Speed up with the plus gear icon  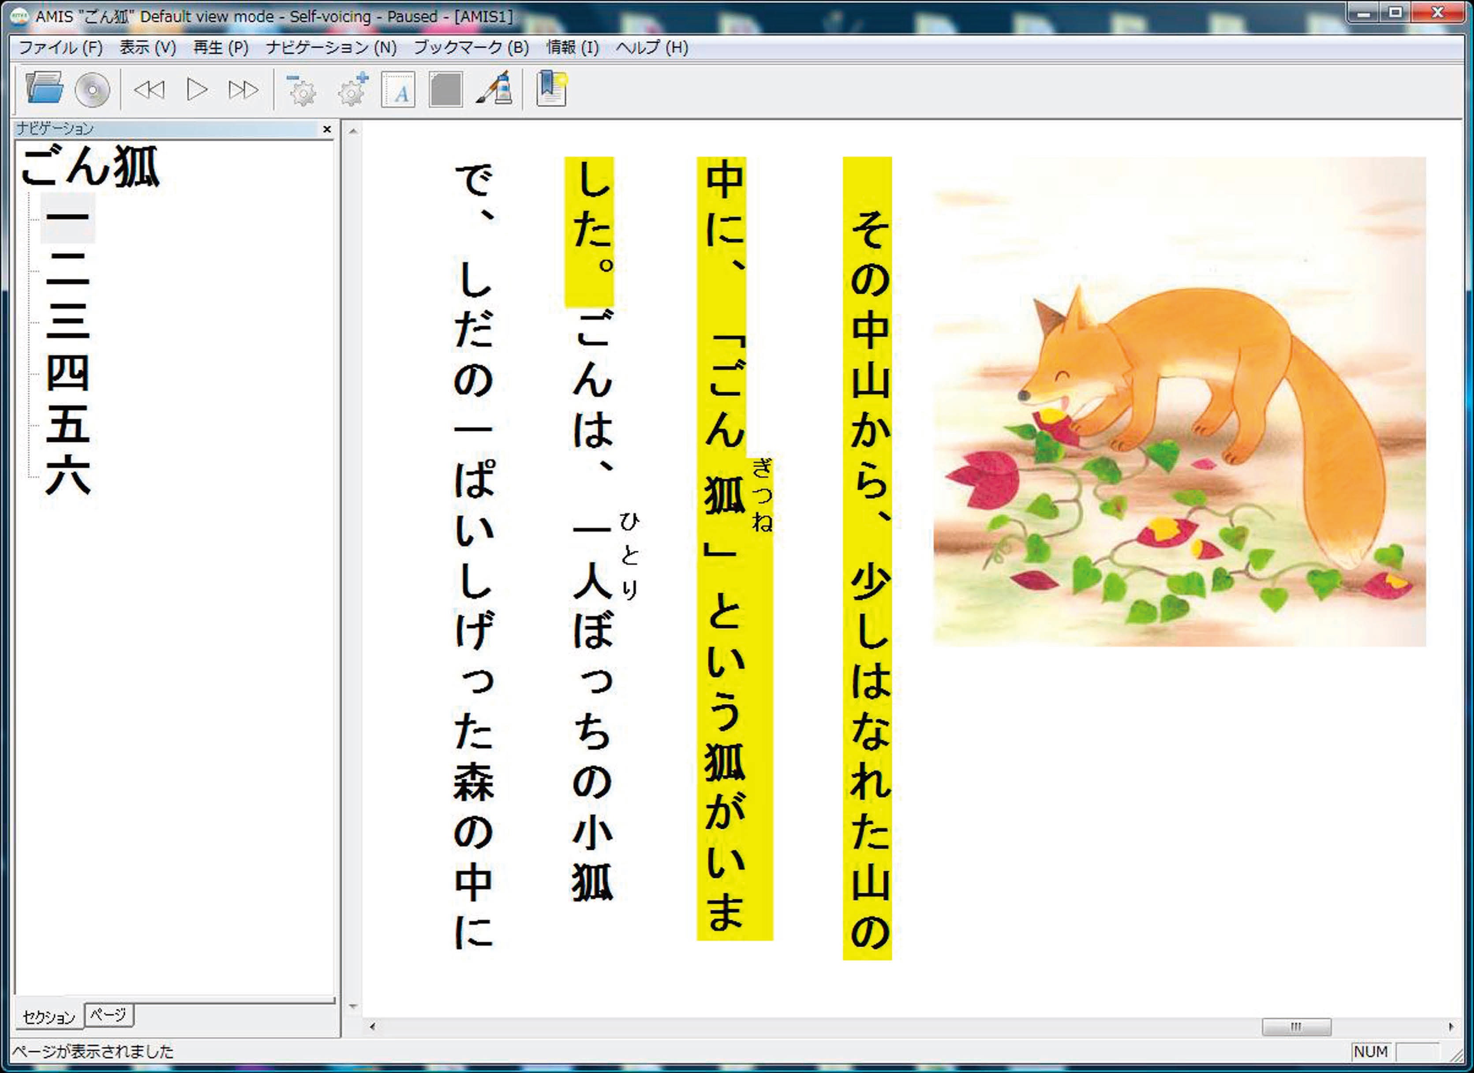click(x=353, y=90)
